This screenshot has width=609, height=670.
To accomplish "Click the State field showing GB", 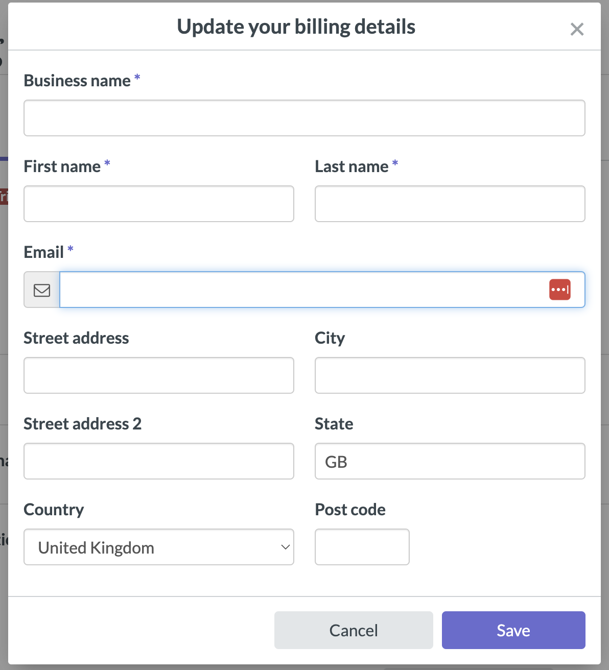I will click(x=450, y=461).
